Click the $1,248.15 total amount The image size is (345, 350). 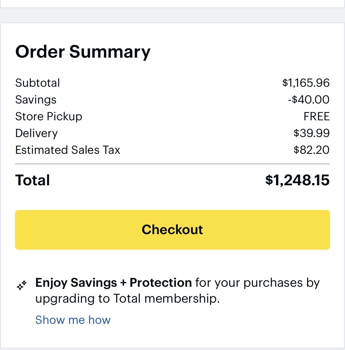click(x=297, y=180)
